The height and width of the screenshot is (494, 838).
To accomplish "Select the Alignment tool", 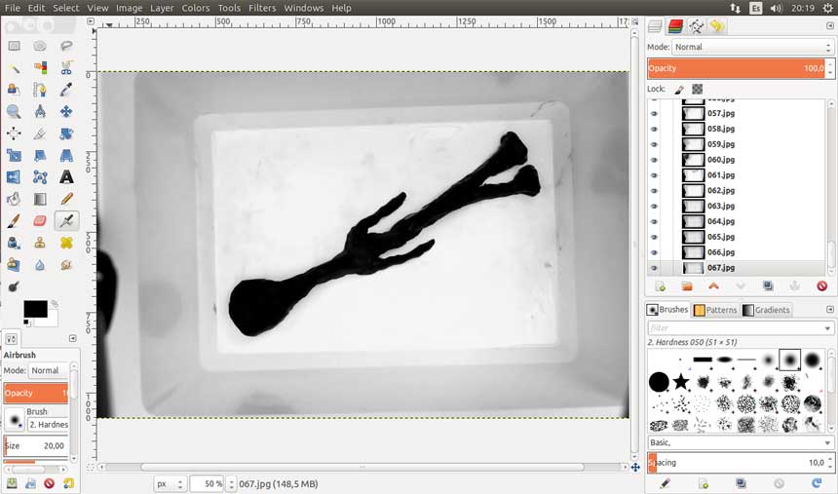I will coord(14,133).
